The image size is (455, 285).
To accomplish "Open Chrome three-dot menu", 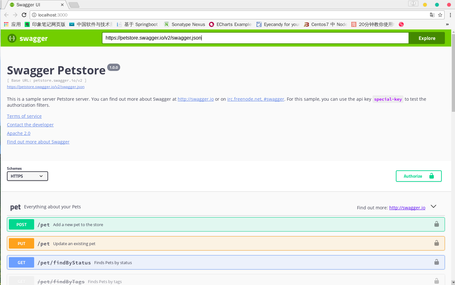I will pyautogui.click(x=450, y=15).
